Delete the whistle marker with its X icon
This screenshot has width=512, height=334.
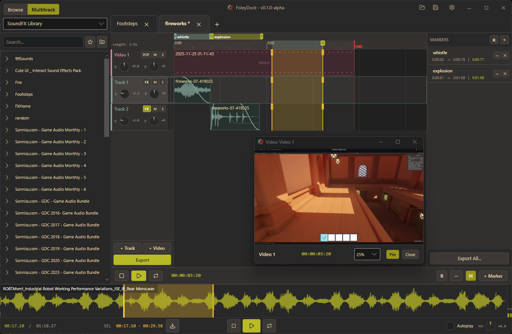(505, 56)
